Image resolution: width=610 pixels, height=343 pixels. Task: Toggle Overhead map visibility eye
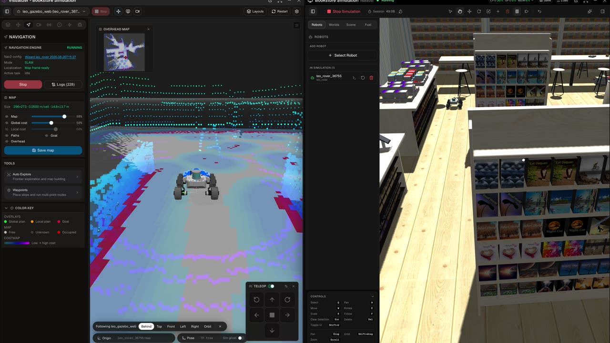click(x=7, y=141)
